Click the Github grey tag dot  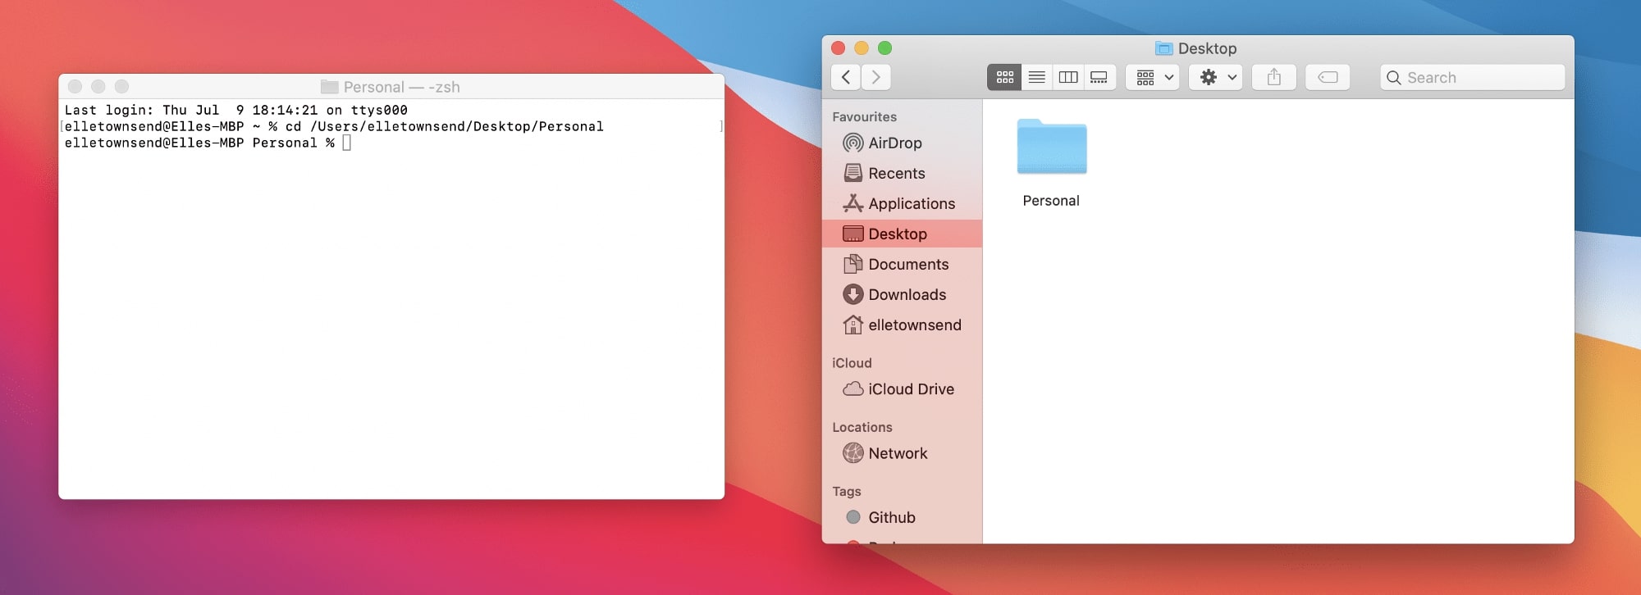click(x=853, y=517)
